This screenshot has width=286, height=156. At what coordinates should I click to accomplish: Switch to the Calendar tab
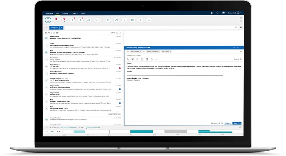[x=65, y=13]
